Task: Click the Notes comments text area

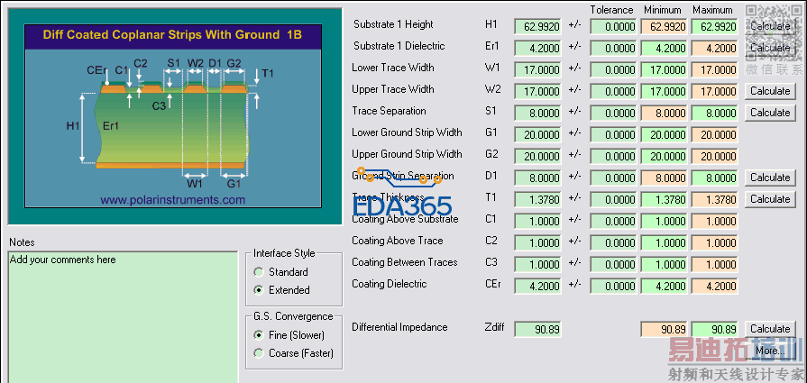Action: click(x=123, y=316)
